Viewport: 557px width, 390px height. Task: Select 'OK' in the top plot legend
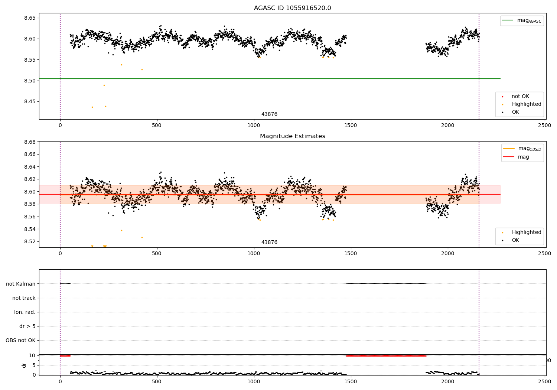tap(515, 112)
